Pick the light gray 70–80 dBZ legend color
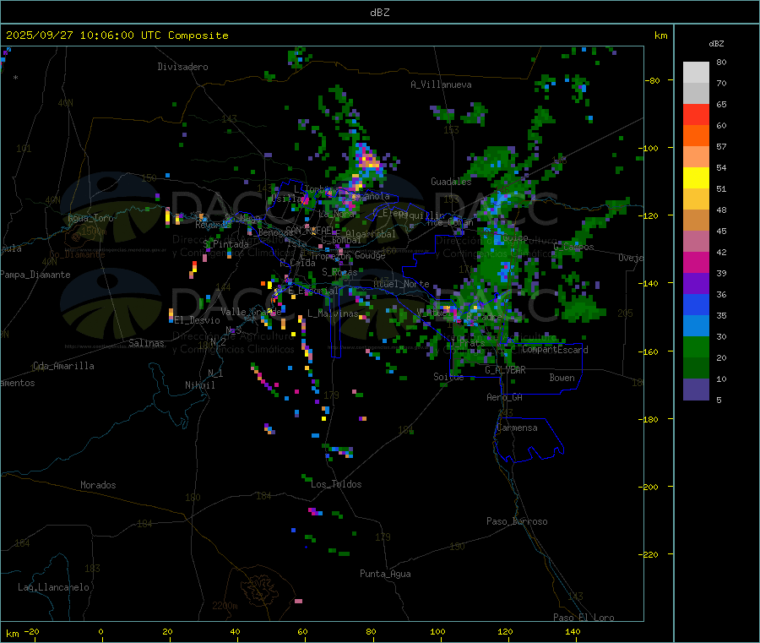Image resolution: width=760 pixels, height=643 pixels. pyautogui.click(x=696, y=73)
